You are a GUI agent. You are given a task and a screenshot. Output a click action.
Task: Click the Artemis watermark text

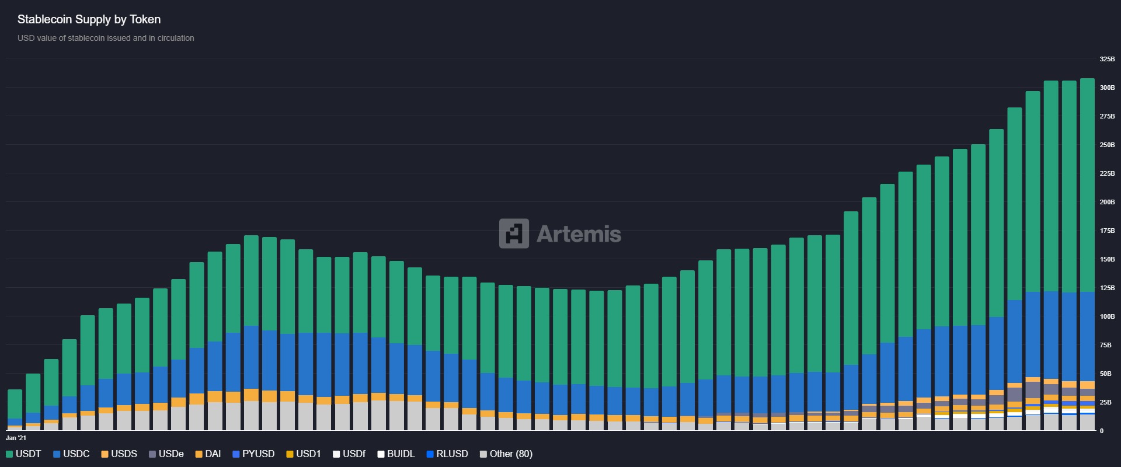point(579,234)
